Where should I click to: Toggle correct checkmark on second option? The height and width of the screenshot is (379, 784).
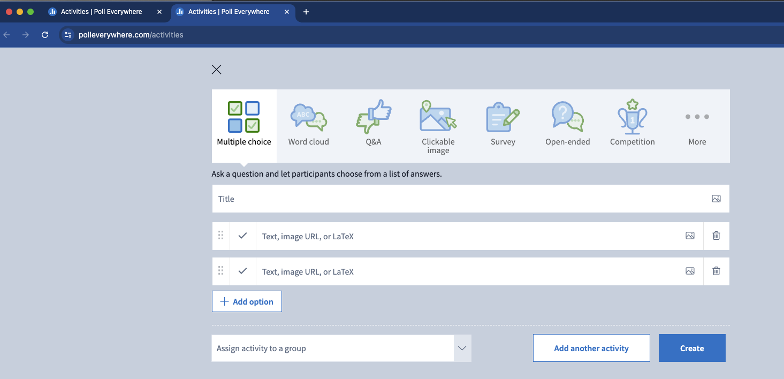click(243, 271)
